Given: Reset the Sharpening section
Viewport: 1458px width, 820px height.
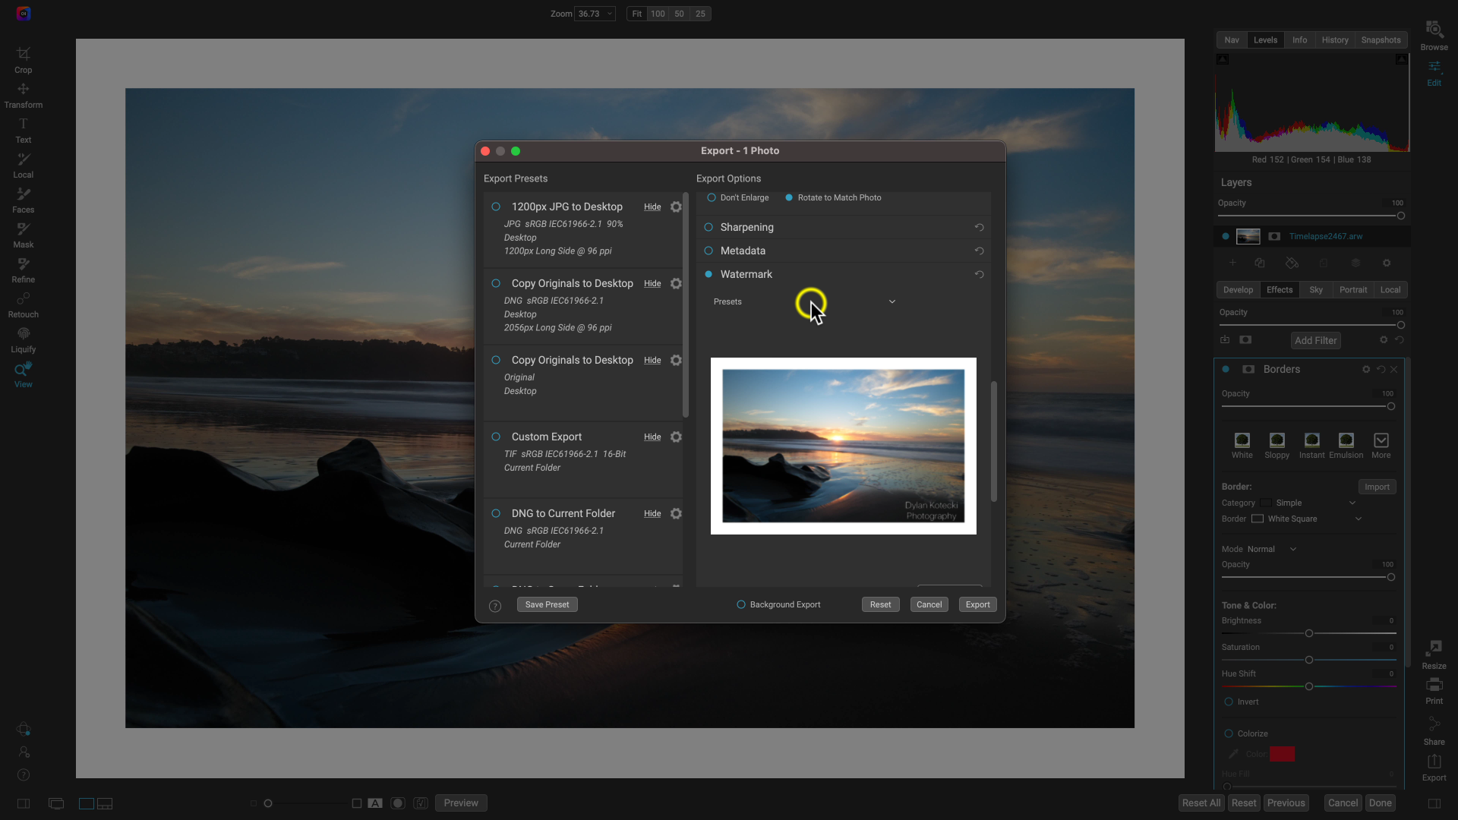Looking at the screenshot, I should click(x=979, y=227).
